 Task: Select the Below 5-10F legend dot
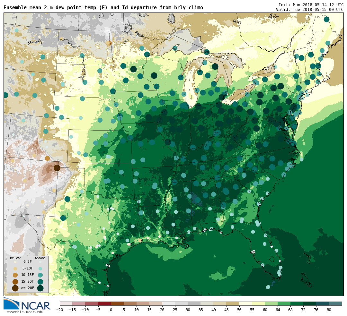coord(15,269)
